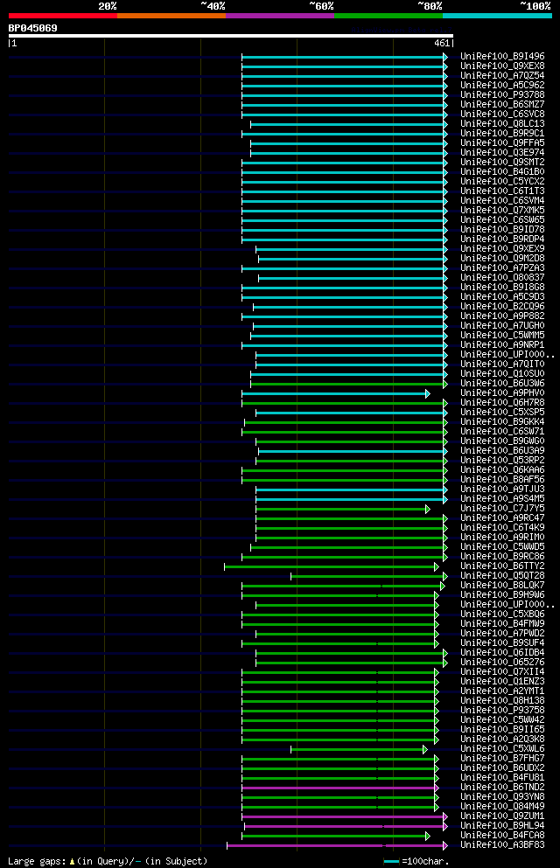Click the UniRef100_B4FCA8 label
The width and height of the screenshot is (560, 868).
(x=502, y=836)
